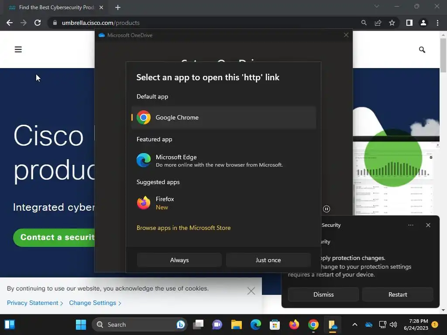Click the Just once button
This screenshot has width=447, height=335.
point(268,260)
